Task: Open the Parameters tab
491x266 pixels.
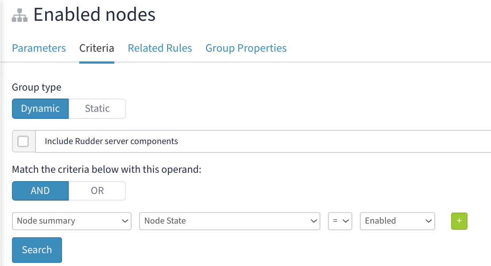Action: click(x=39, y=48)
